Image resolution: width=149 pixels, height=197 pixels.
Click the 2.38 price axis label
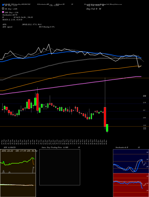click(x=144, y=102)
